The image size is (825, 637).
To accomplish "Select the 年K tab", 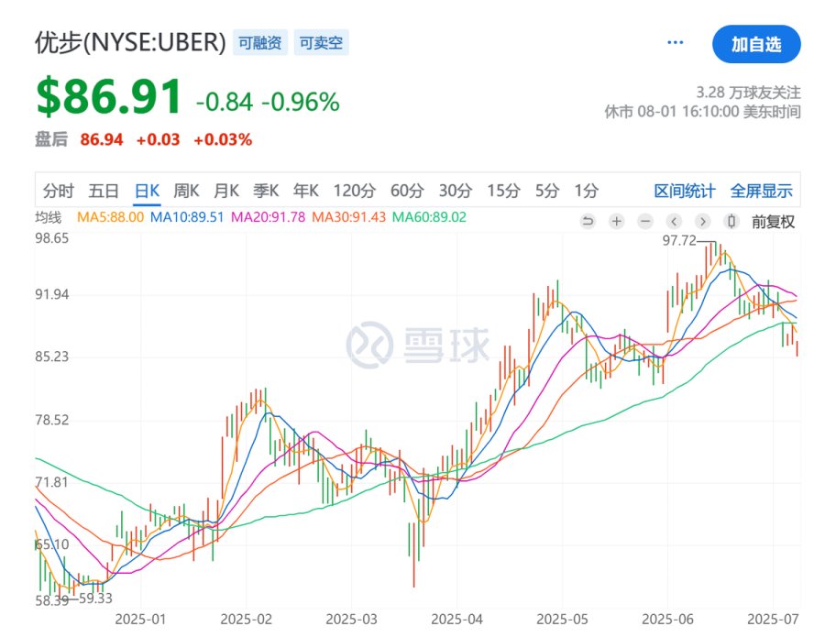I will [x=305, y=191].
